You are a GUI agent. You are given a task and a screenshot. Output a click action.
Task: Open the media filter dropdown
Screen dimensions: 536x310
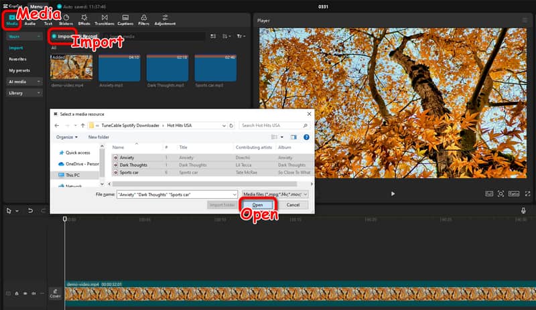241,36
